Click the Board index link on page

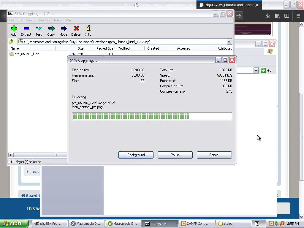coord(31,195)
